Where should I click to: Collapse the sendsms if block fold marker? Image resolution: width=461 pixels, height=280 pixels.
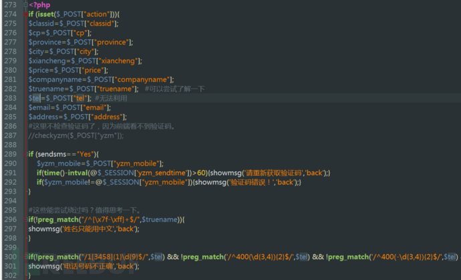tap(25, 154)
